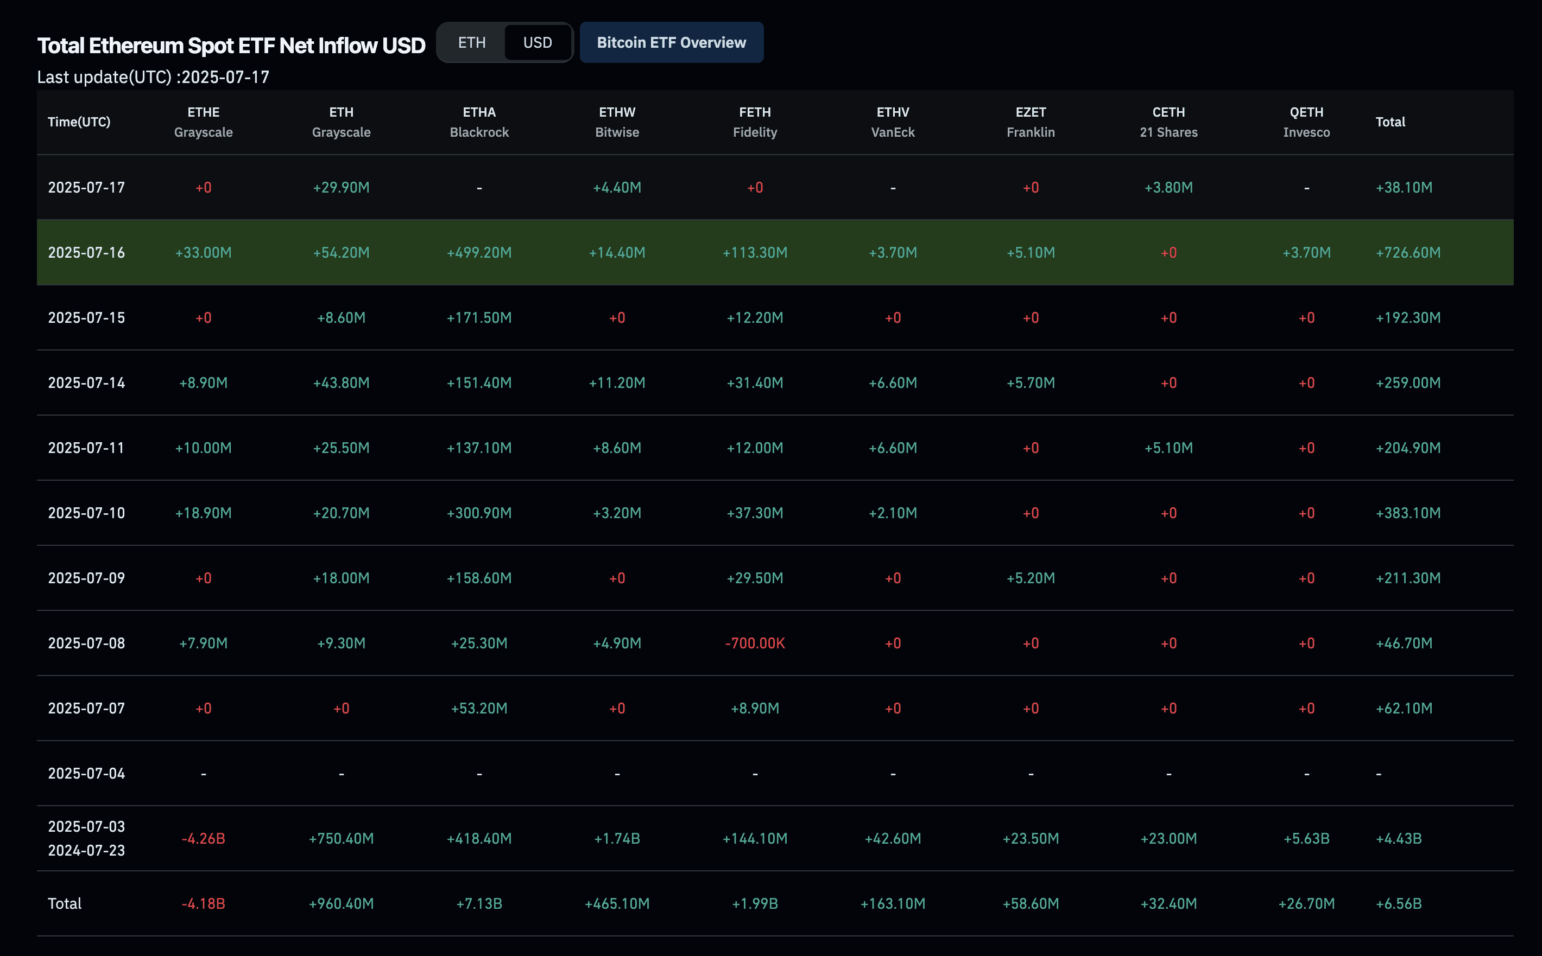Click the -4.26B Grayscale ETHE value
The height and width of the screenshot is (956, 1542).
click(x=203, y=839)
